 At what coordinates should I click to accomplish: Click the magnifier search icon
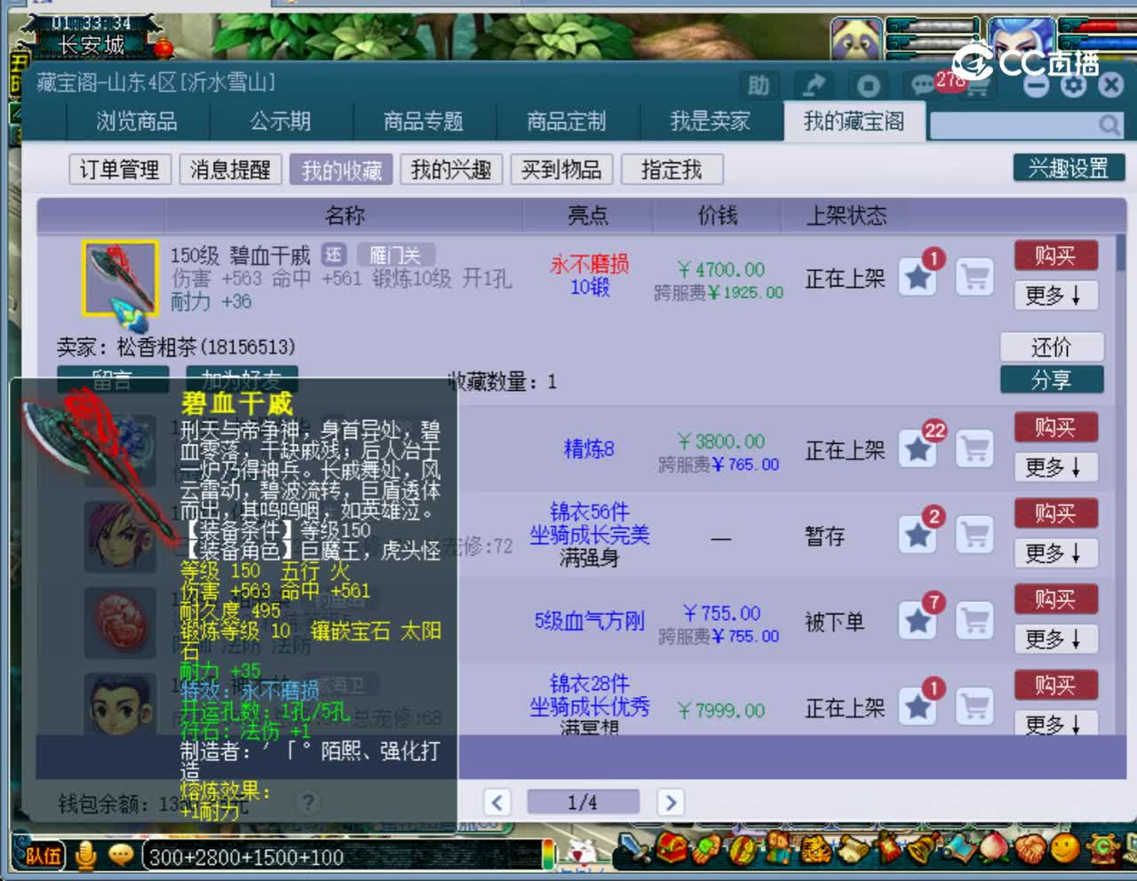pos(1109,125)
